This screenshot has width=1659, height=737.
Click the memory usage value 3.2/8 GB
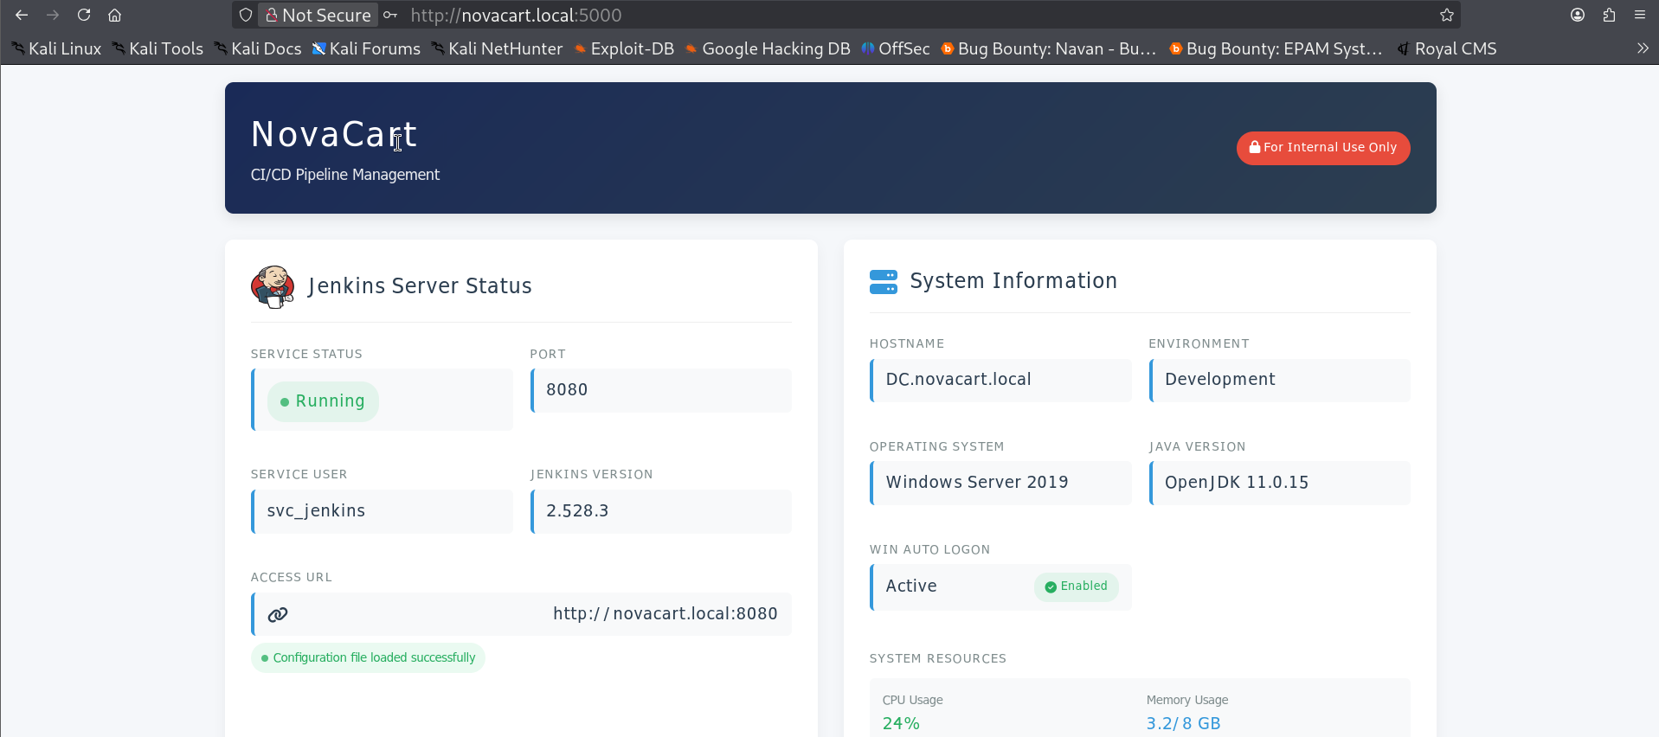1183,724
